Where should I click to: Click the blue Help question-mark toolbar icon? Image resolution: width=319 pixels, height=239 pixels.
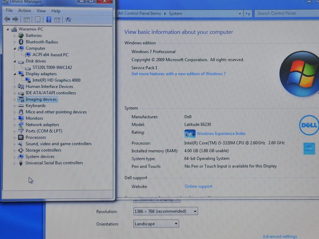[x=49, y=20]
